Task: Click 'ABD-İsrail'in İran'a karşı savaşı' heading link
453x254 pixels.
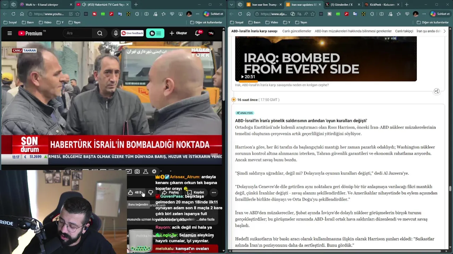Action: pos(254,31)
